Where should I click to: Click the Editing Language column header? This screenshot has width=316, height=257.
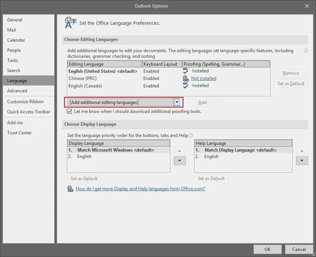[x=105, y=64]
